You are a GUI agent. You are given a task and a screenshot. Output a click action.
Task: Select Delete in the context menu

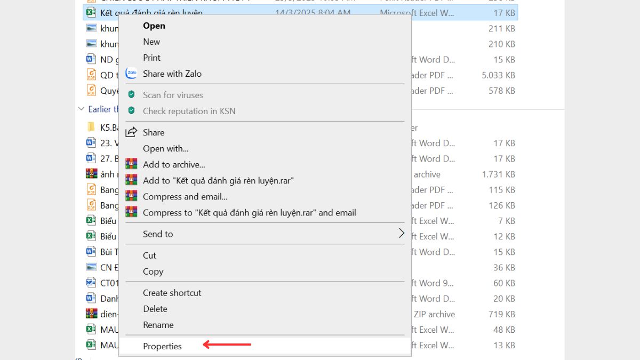[155, 309]
